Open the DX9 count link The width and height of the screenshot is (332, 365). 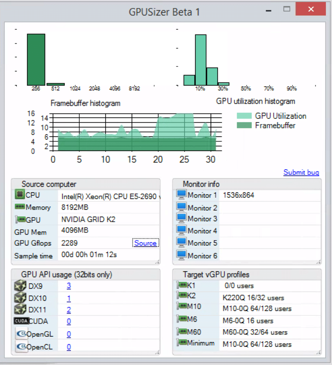[x=69, y=286]
